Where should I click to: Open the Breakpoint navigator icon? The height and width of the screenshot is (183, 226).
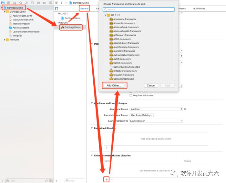tap(45, 3)
